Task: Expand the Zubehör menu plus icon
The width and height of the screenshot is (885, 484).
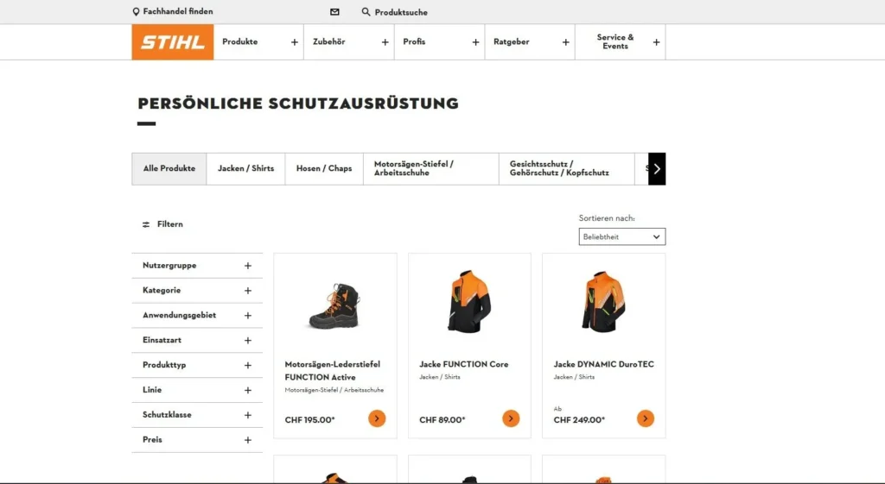Action: click(385, 42)
